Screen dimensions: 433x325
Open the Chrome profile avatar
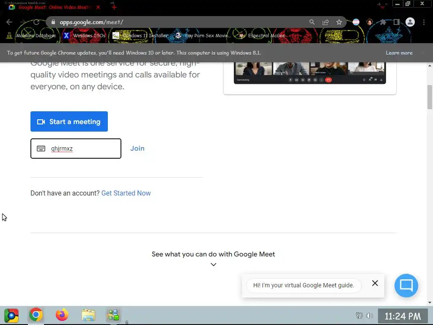pyautogui.click(x=410, y=22)
